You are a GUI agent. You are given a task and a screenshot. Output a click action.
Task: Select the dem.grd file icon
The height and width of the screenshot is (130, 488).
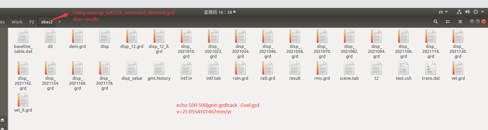point(77,36)
